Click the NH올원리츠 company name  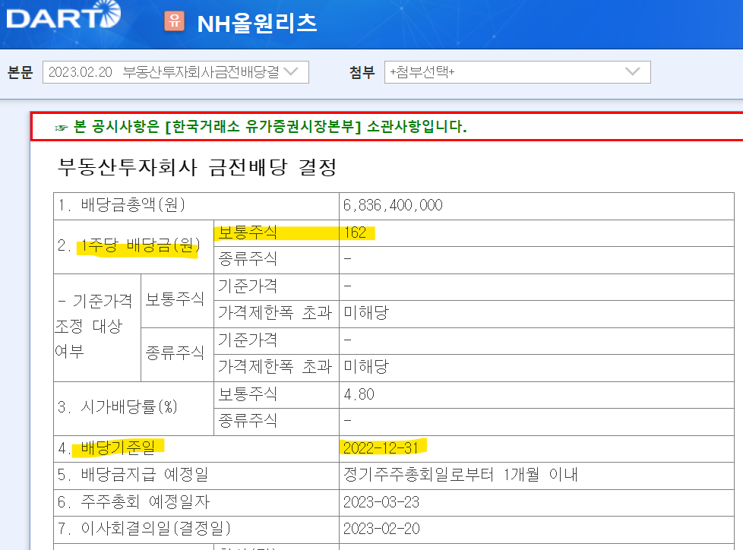pos(257,23)
